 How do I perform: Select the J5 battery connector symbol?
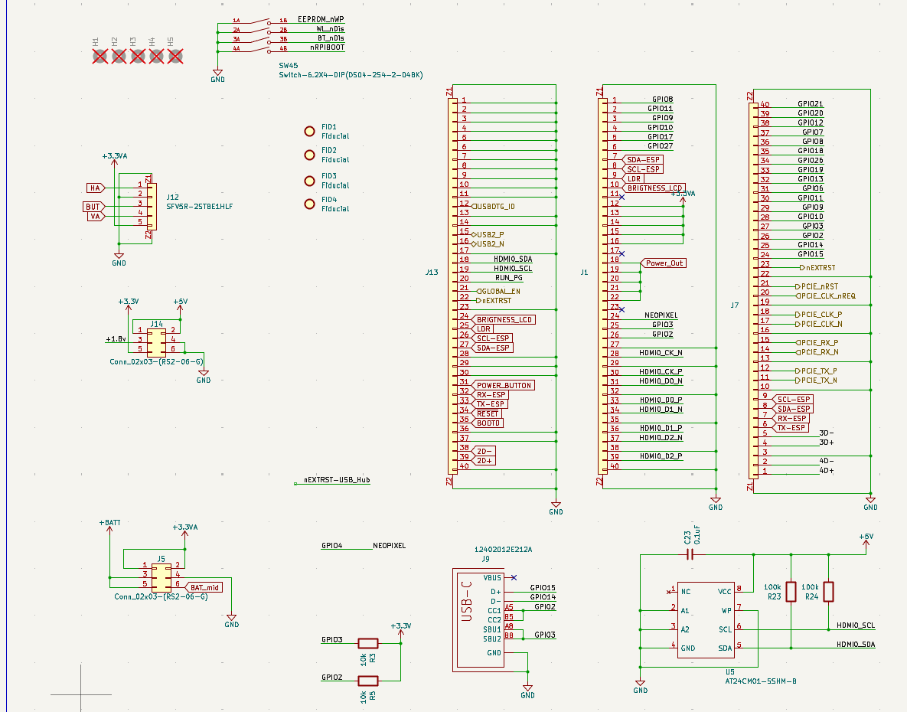pyautogui.click(x=161, y=575)
